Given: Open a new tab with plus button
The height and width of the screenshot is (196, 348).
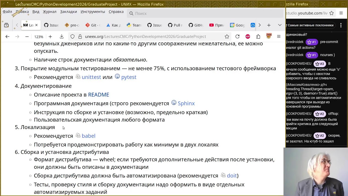Looking at the screenshot, I should click(269, 25).
